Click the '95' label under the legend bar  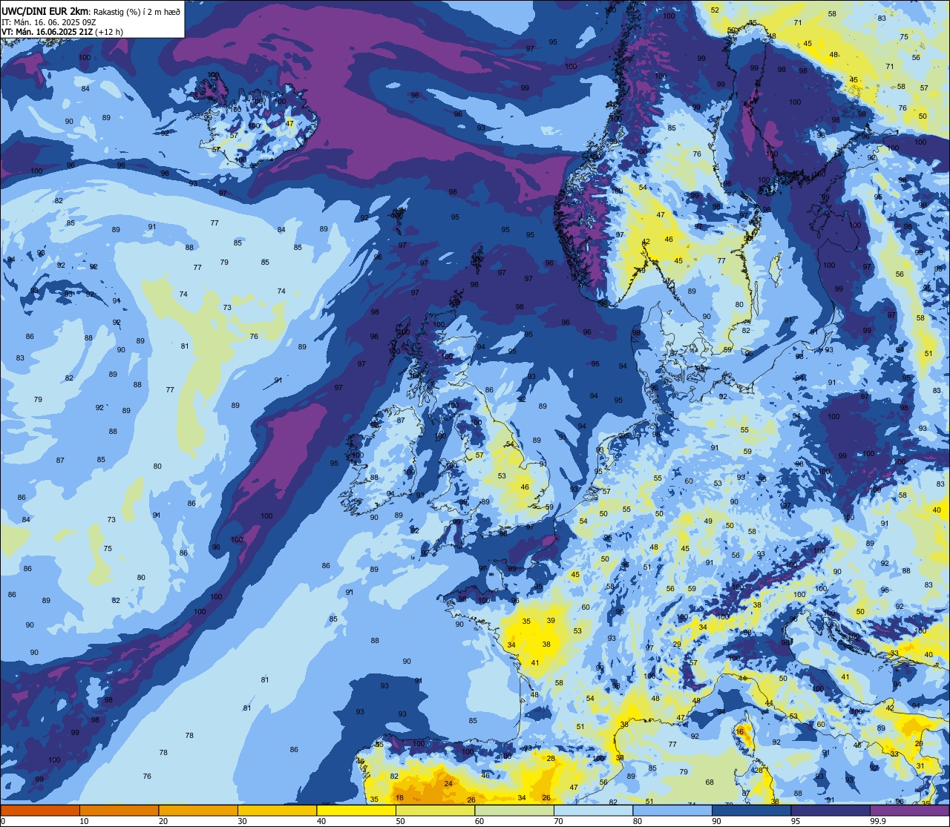(x=796, y=821)
